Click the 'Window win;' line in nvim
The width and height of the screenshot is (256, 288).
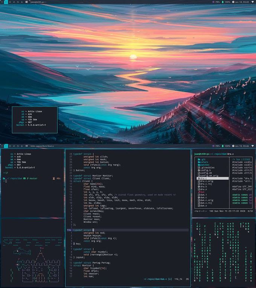pyautogui.click(x=90, y=222)
